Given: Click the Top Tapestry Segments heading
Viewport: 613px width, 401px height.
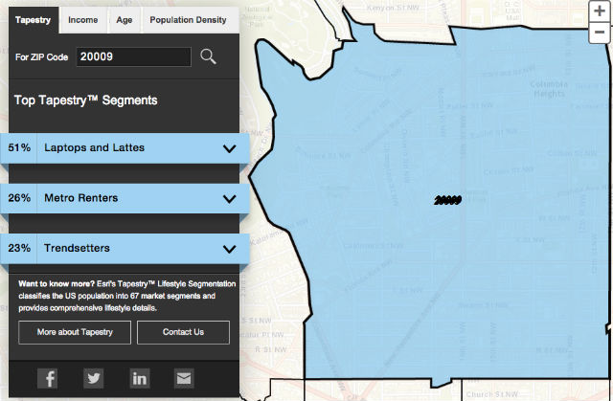Looking at the screenshot, I should click(85, 100).
